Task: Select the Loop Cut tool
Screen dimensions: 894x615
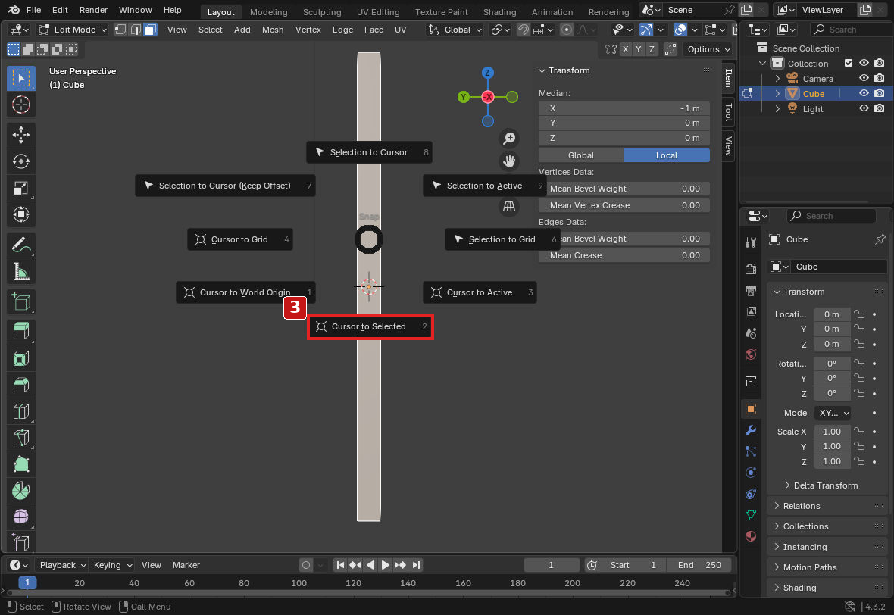Action: (21, 411)
